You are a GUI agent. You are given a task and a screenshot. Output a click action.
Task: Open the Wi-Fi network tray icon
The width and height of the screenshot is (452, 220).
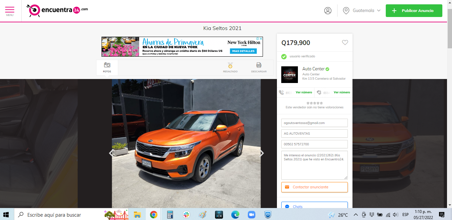(388, 215)
